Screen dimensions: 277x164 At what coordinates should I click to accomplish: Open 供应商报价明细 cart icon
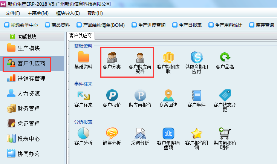225,133
